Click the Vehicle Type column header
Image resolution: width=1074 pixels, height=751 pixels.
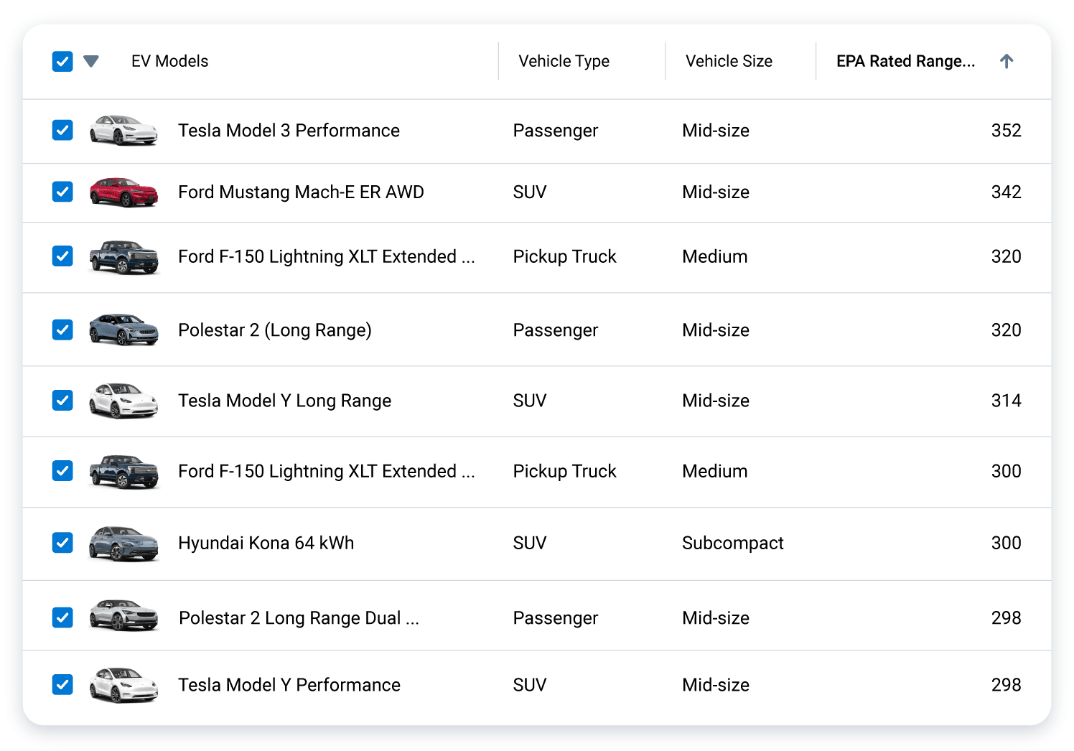point(564,61)
